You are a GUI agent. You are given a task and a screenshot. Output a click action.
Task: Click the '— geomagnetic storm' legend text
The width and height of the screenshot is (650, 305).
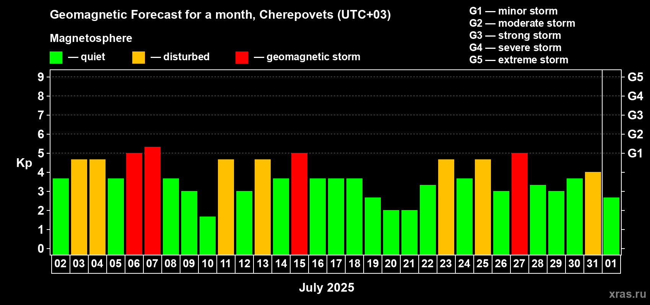(307, 57)
